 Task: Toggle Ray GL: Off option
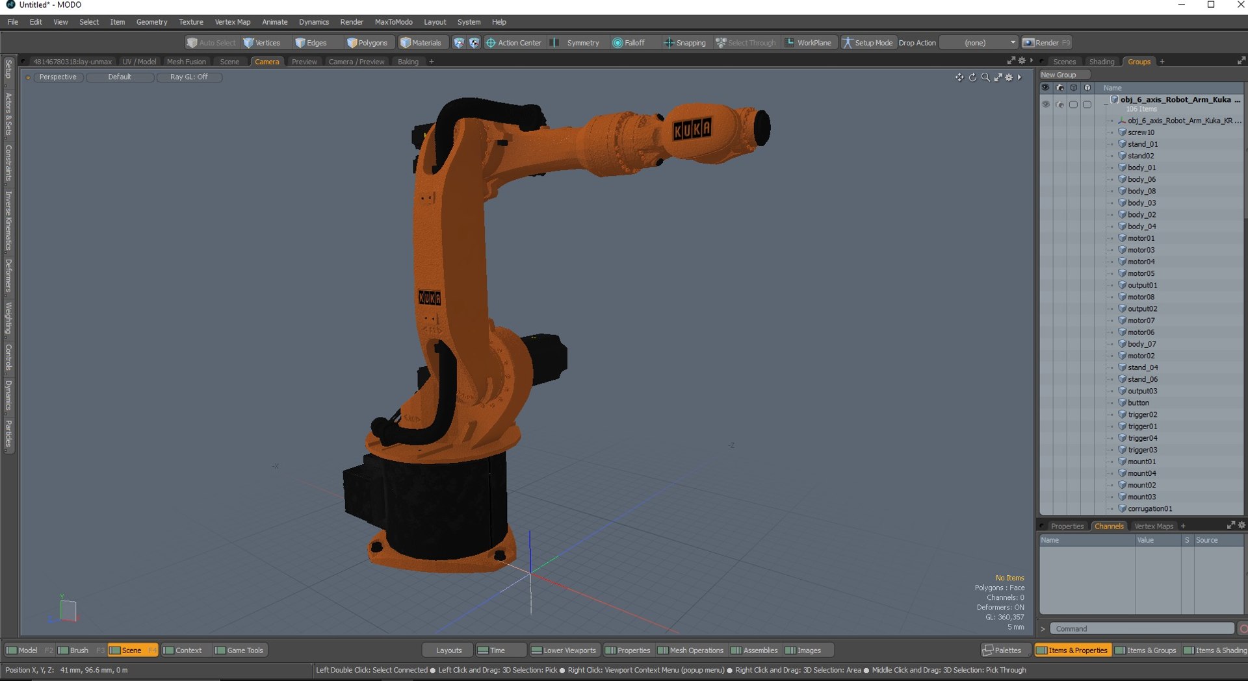(x=189, y=77)
